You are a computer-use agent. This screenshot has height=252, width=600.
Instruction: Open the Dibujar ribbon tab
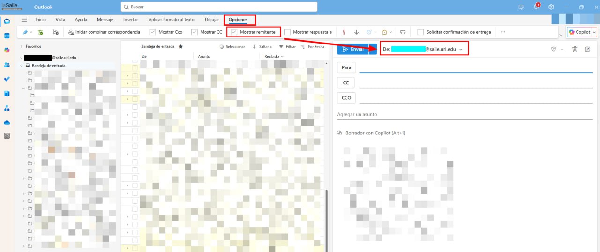pyautogui.click(x=212, y=20)
